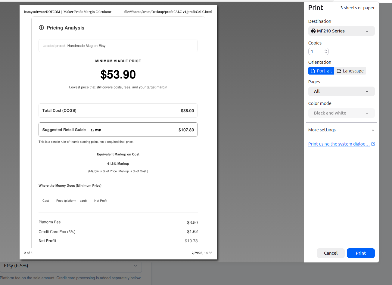The image size is (392, 285).
Task: Select Portrait orientation
Action: (321, 71)
